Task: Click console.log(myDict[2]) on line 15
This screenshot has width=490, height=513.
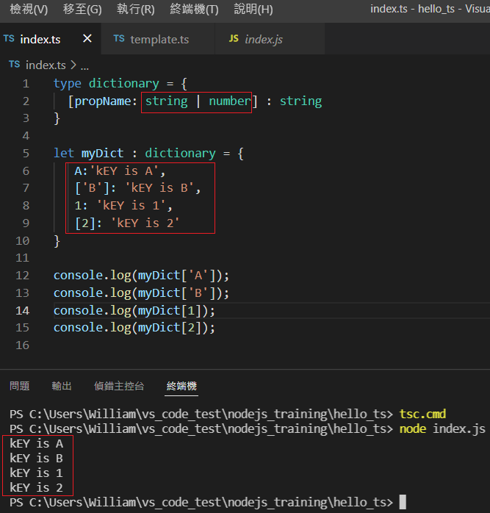Action: pyautogui.click(x=134, y=328)
